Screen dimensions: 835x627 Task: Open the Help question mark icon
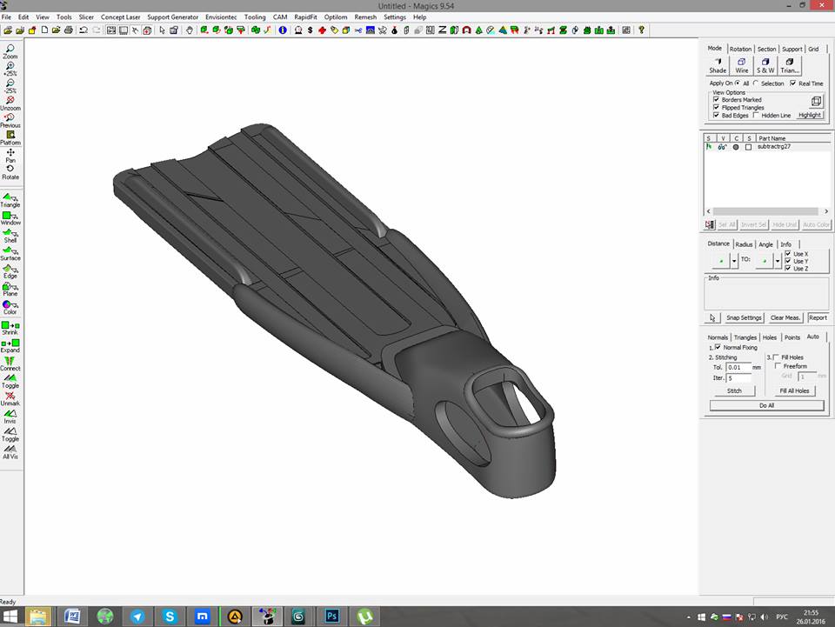click(x=641, y=30)
